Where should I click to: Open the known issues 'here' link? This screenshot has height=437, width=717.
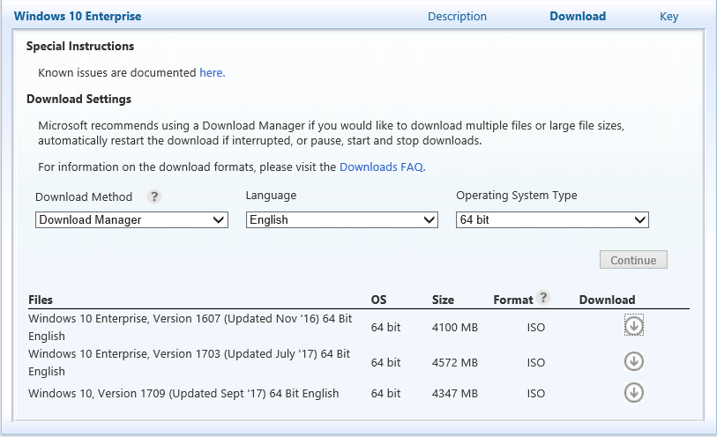tap(213, 72)
